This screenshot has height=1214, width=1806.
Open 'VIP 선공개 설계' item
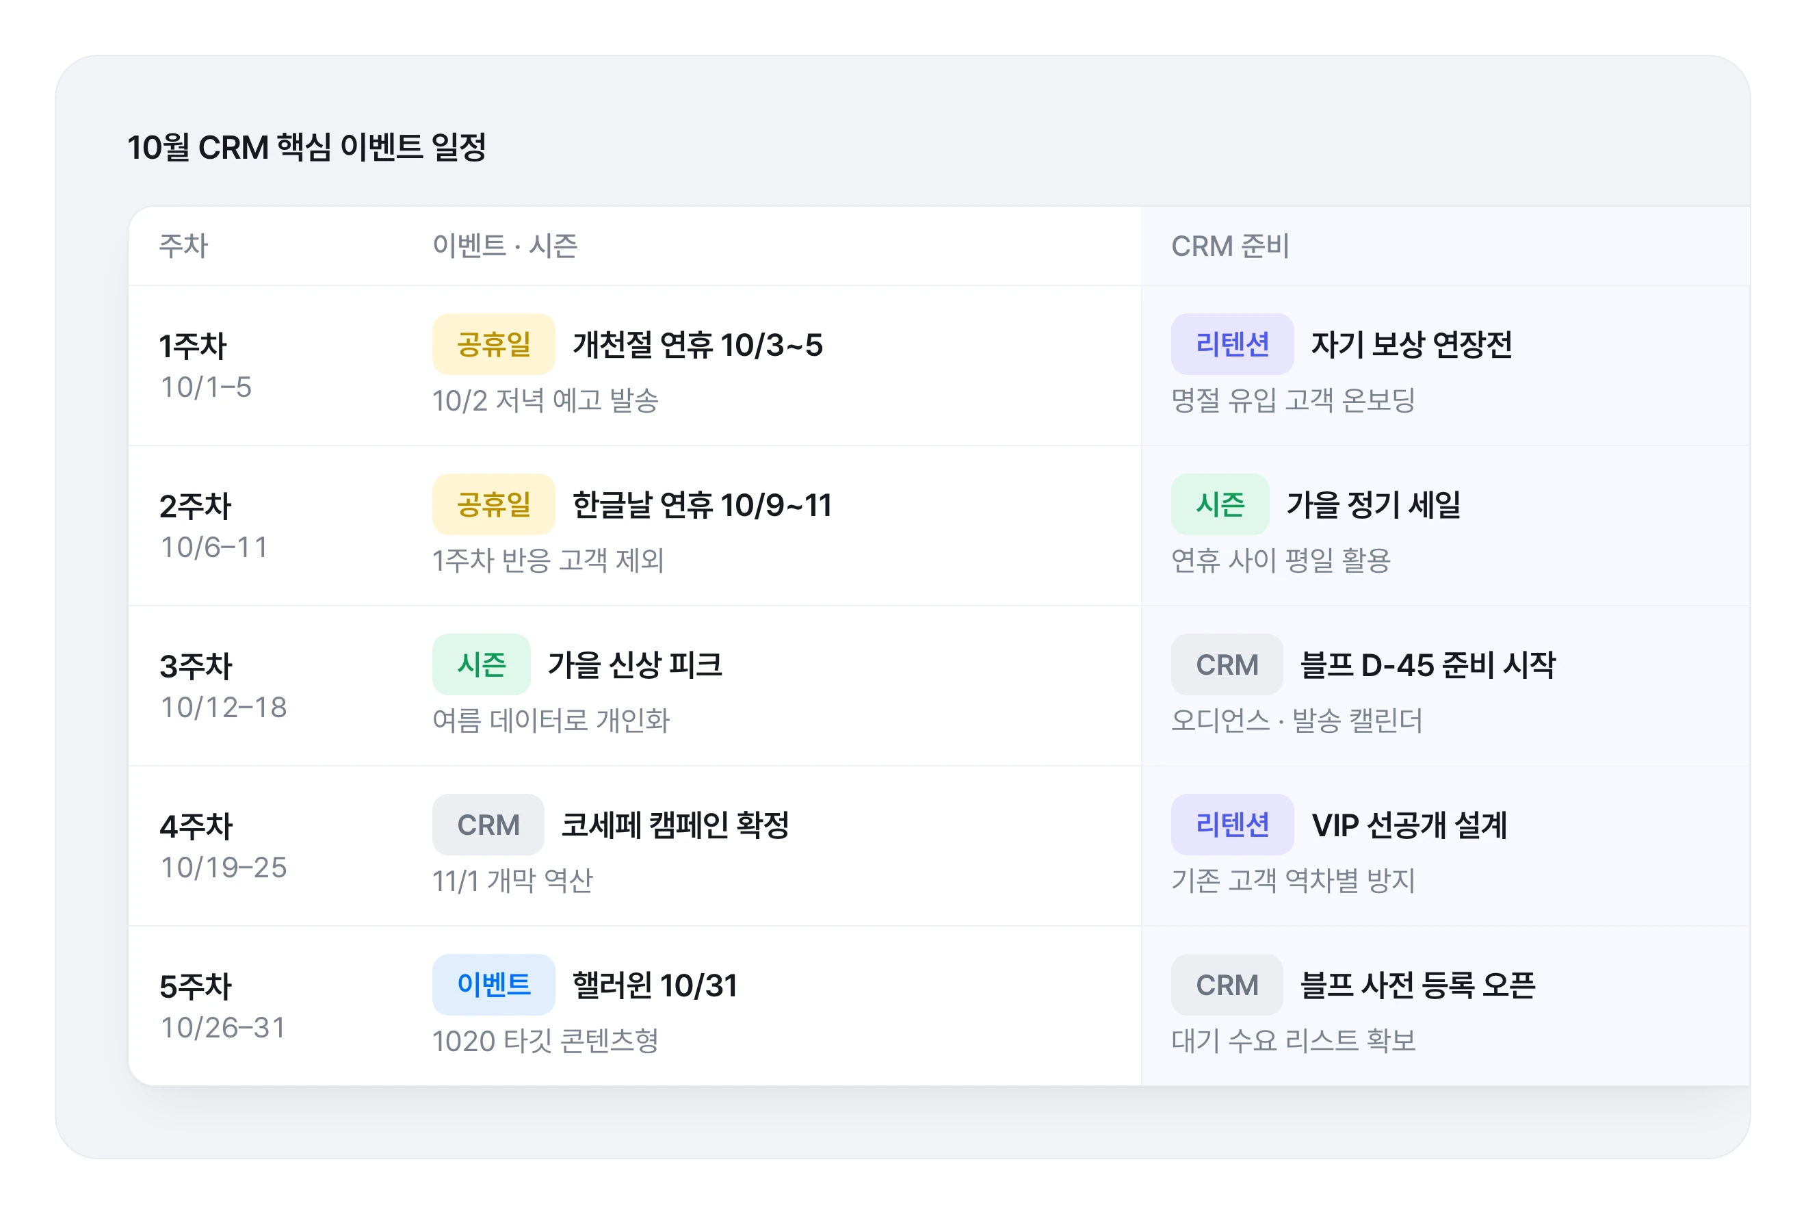(x=1409, y=825)
